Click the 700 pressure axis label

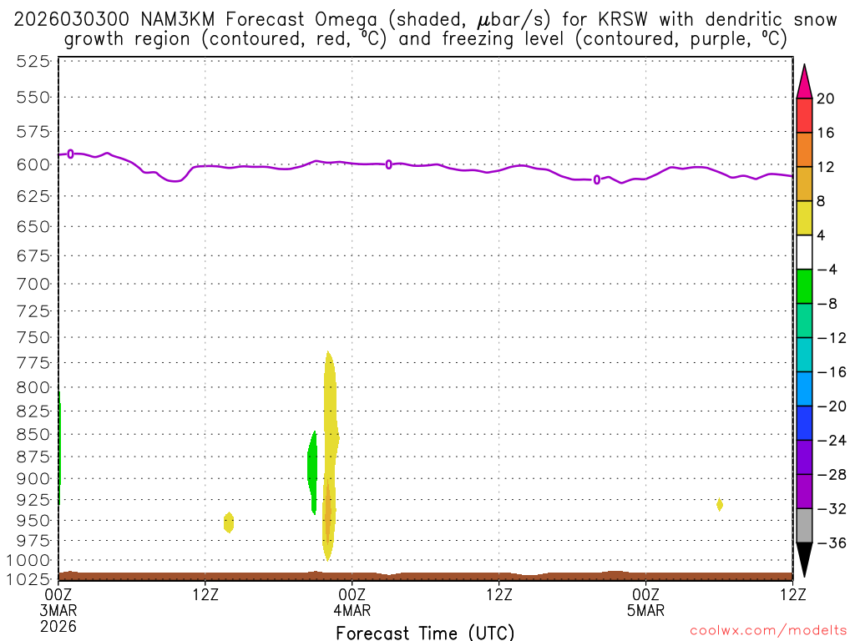coord(33,284)
